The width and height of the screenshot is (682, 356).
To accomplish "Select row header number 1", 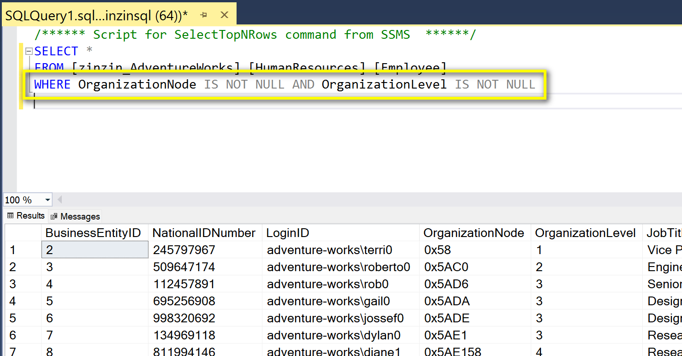I will (x=23, y=250).
